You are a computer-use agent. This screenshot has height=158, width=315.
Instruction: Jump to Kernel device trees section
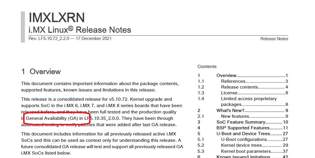tap(241, 145)
